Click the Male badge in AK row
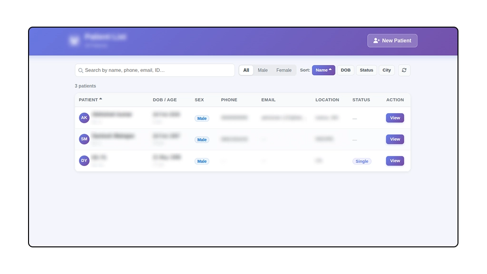Screen dimensions: 487x274 click(x=202, y=118)
